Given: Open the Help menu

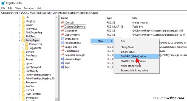Looking at the screenshot, I should [x=39, y=8].
